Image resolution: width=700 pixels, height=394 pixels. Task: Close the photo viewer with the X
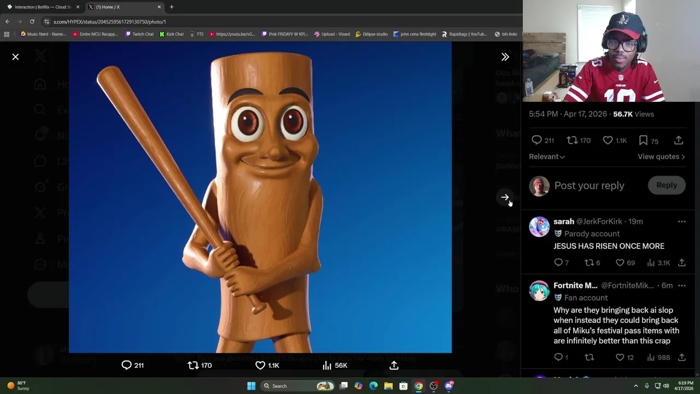15,57
